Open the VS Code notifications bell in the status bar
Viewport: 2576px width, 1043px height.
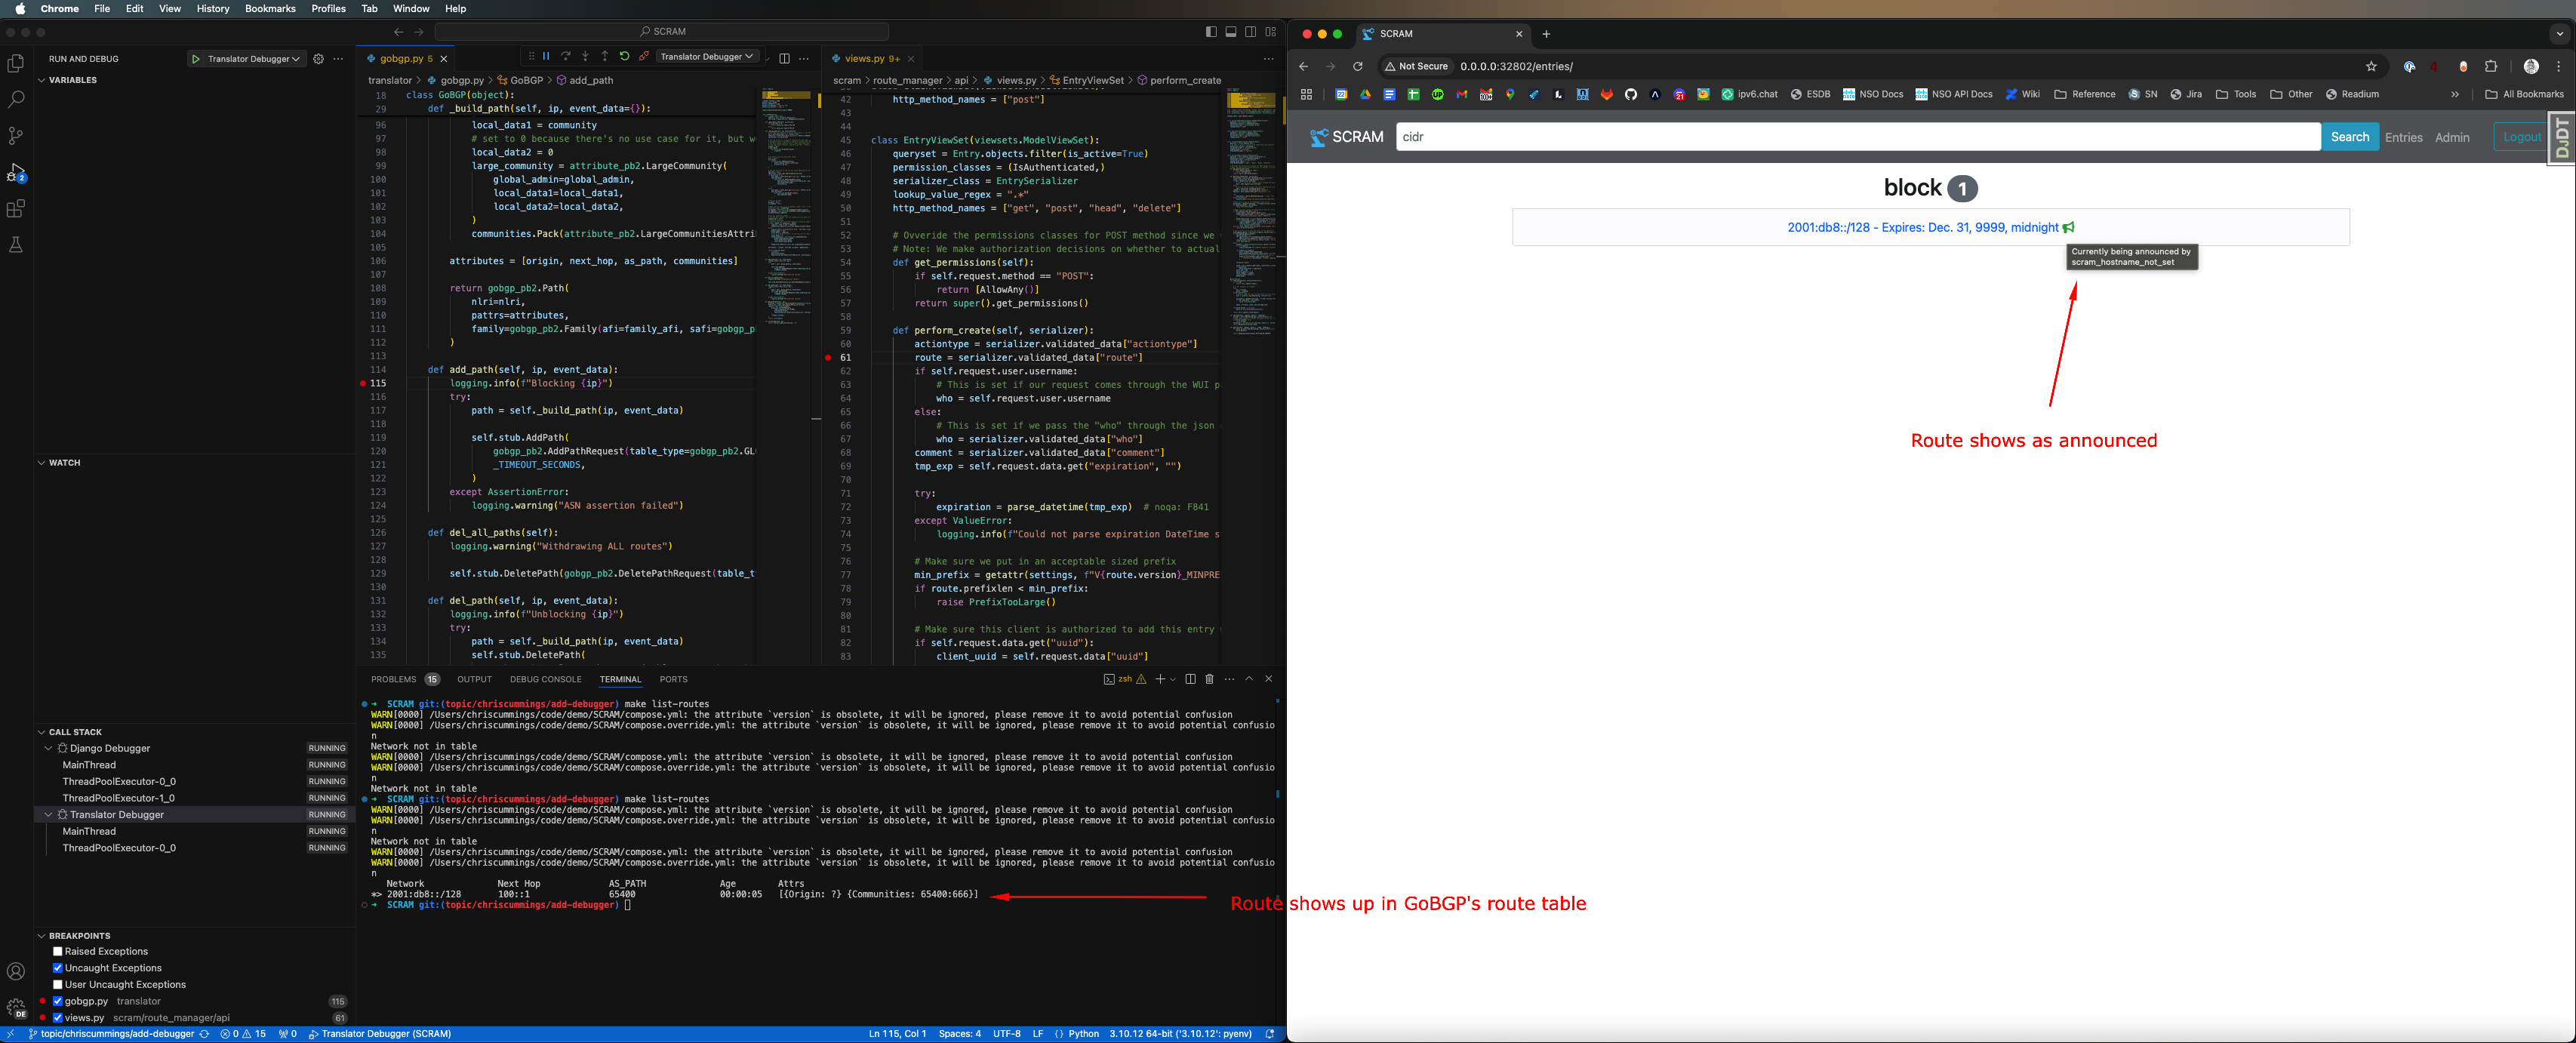click(x=1270, y=1034)
